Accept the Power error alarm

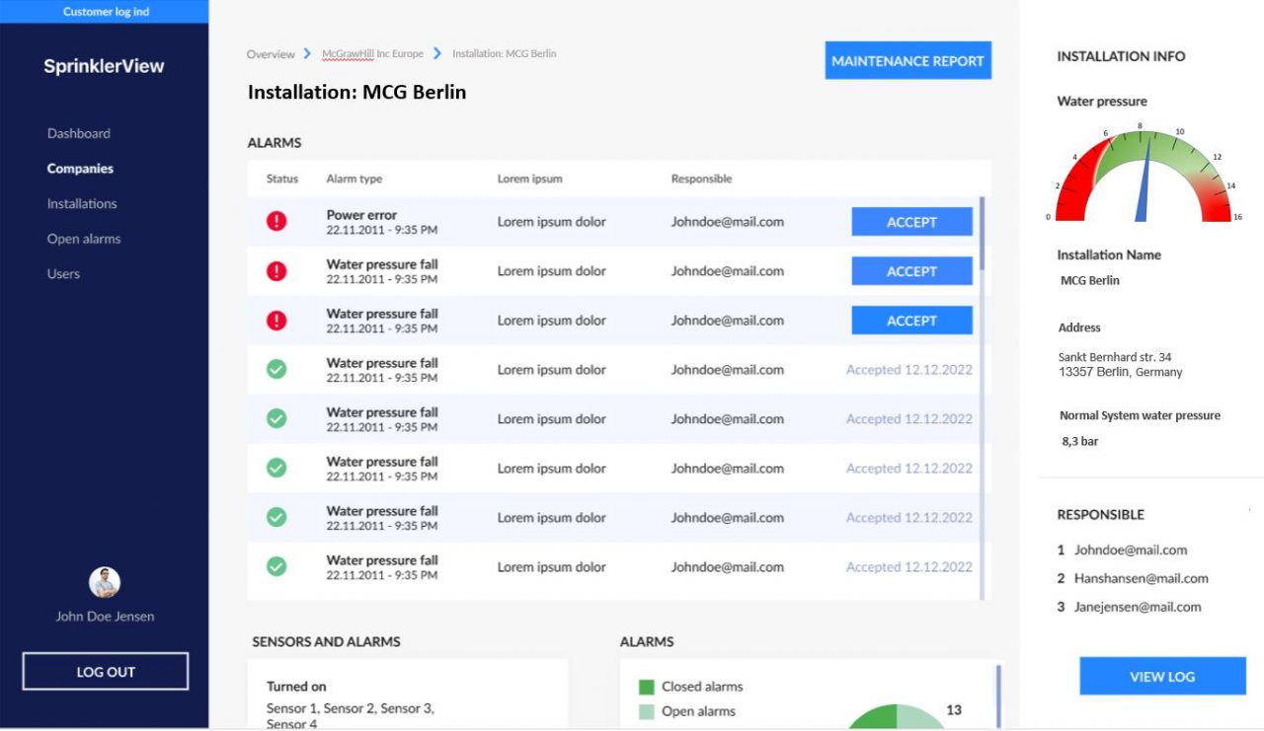(911, 221)
